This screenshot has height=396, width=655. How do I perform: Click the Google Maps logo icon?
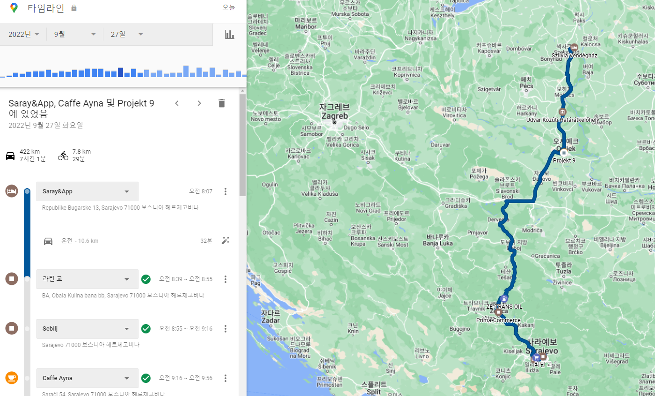pyautogui.click(x=14, y=8)
